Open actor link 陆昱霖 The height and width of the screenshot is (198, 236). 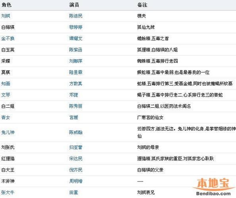pyautogui.click(x=76, y=72)
